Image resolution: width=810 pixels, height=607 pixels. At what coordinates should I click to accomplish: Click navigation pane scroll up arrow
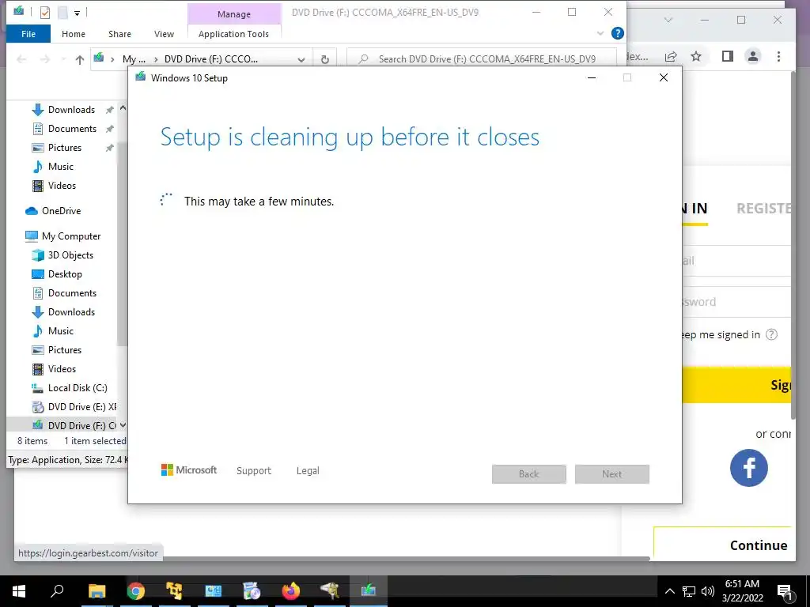tap(123, 108)
